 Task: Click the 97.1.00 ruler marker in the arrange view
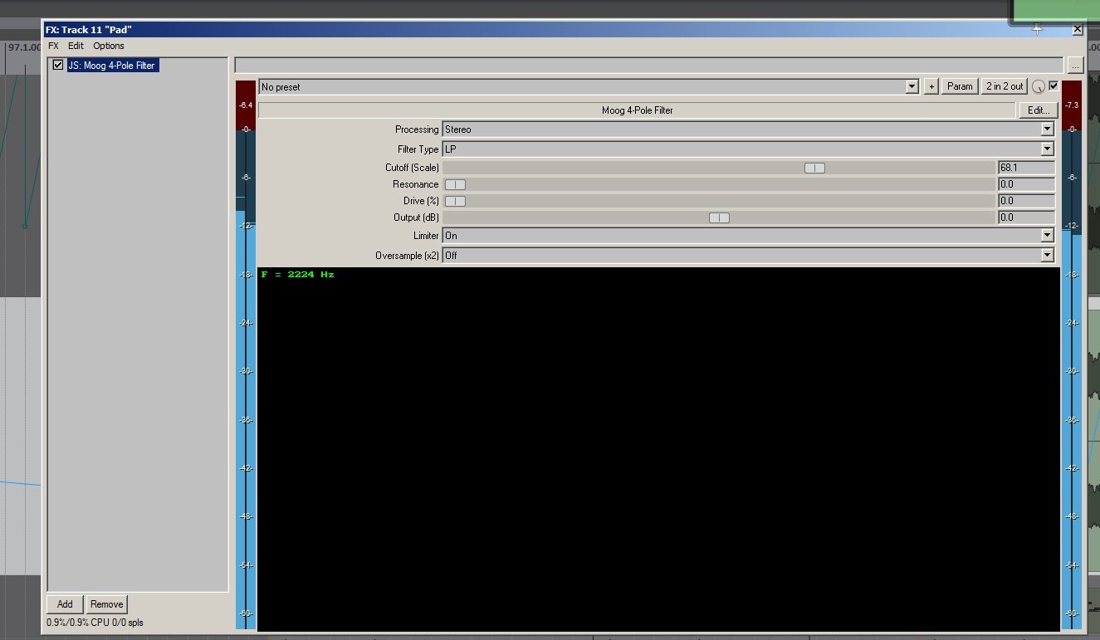click(x=24, y=47)
